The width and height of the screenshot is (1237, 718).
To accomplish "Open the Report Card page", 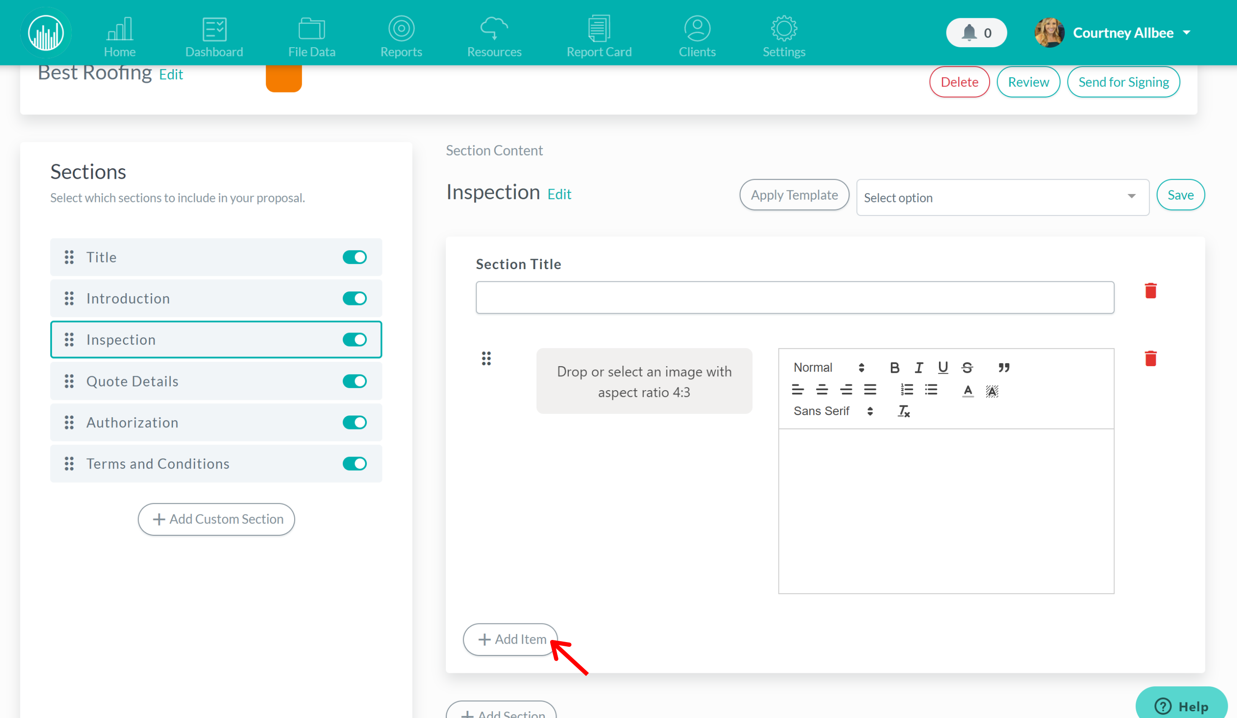I will (599, 37).
